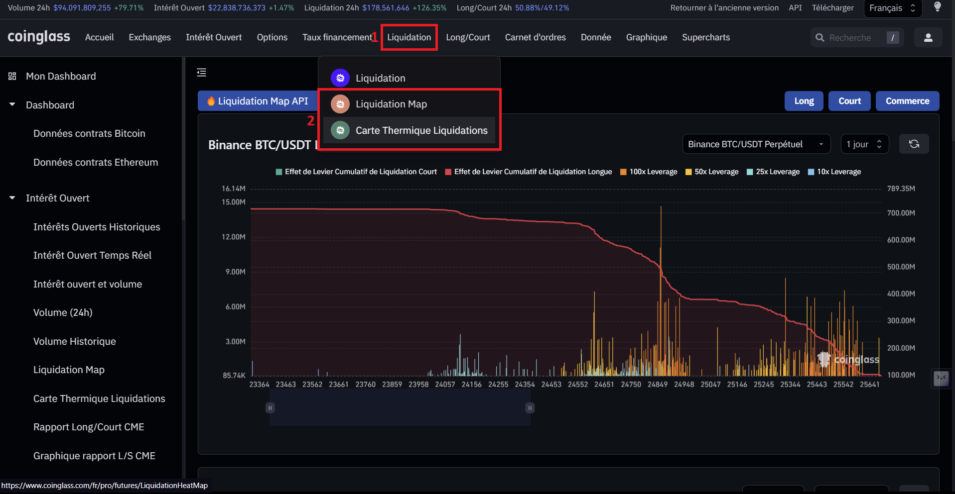The height and width of the screenshot is (494, 955).
Task: Toggle the 25x Leverage legend series
Action: click(x=773, y=172)
